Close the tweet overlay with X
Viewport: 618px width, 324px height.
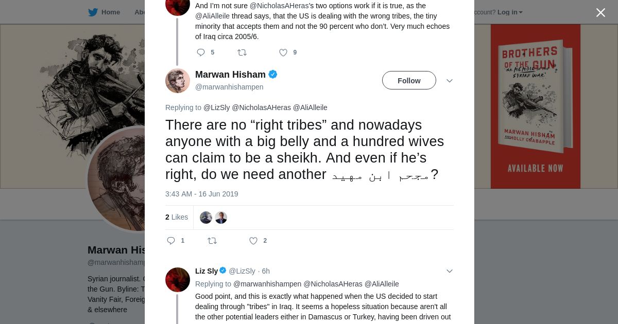coord(600,13)
